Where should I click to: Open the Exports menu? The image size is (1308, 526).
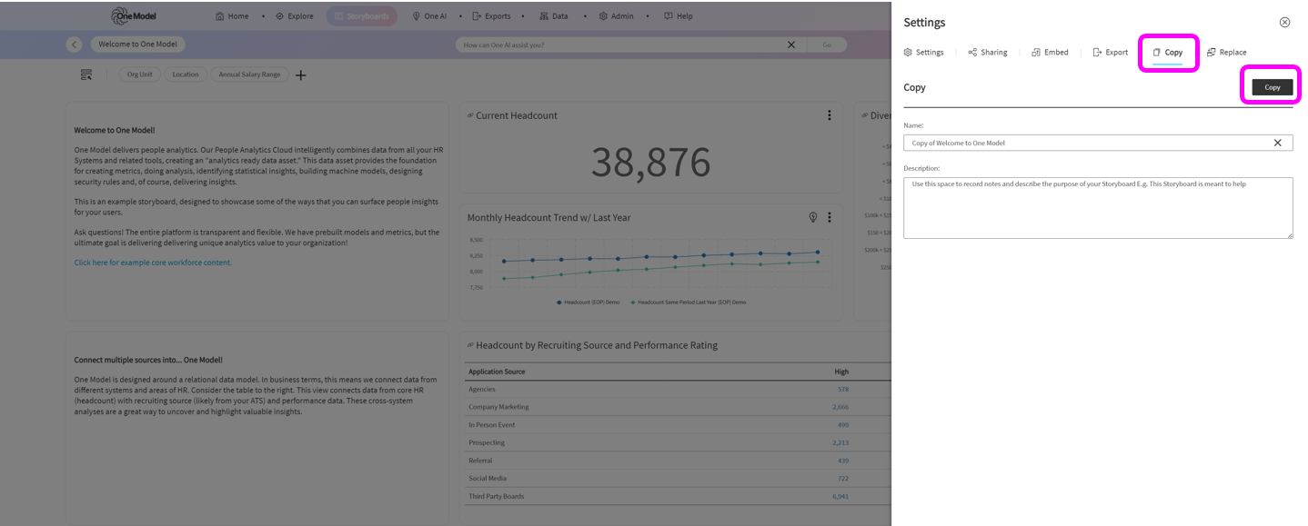tap(491, 16)
